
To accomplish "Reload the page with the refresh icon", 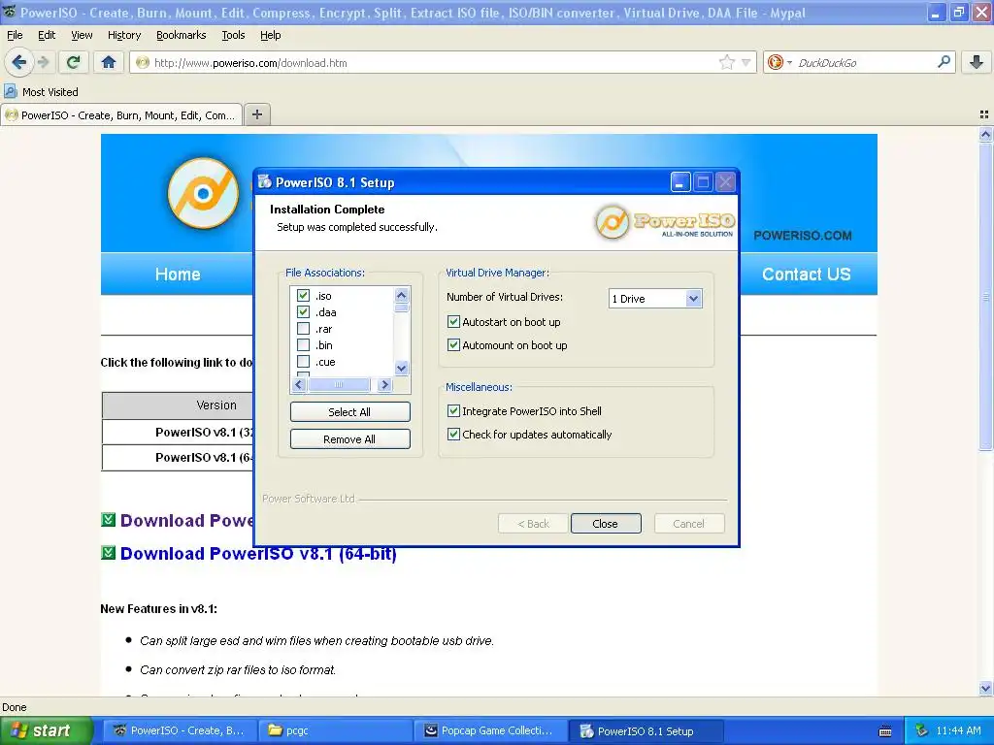I will click(74, 62).
